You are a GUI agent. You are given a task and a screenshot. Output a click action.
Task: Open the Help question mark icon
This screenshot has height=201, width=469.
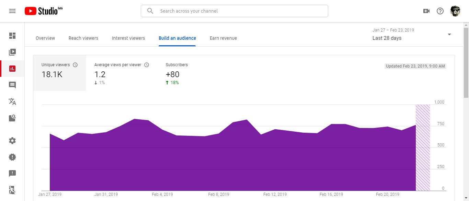[x=440, y=11]
